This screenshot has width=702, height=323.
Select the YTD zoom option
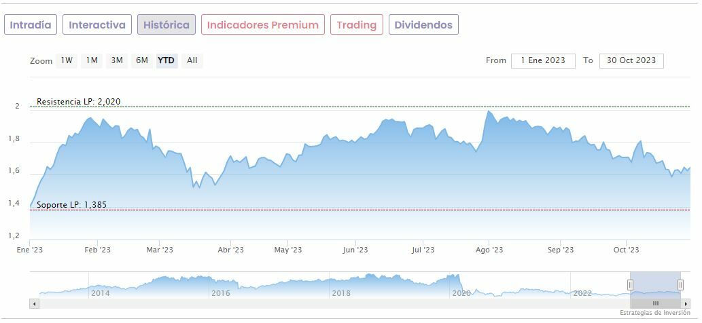166,60
